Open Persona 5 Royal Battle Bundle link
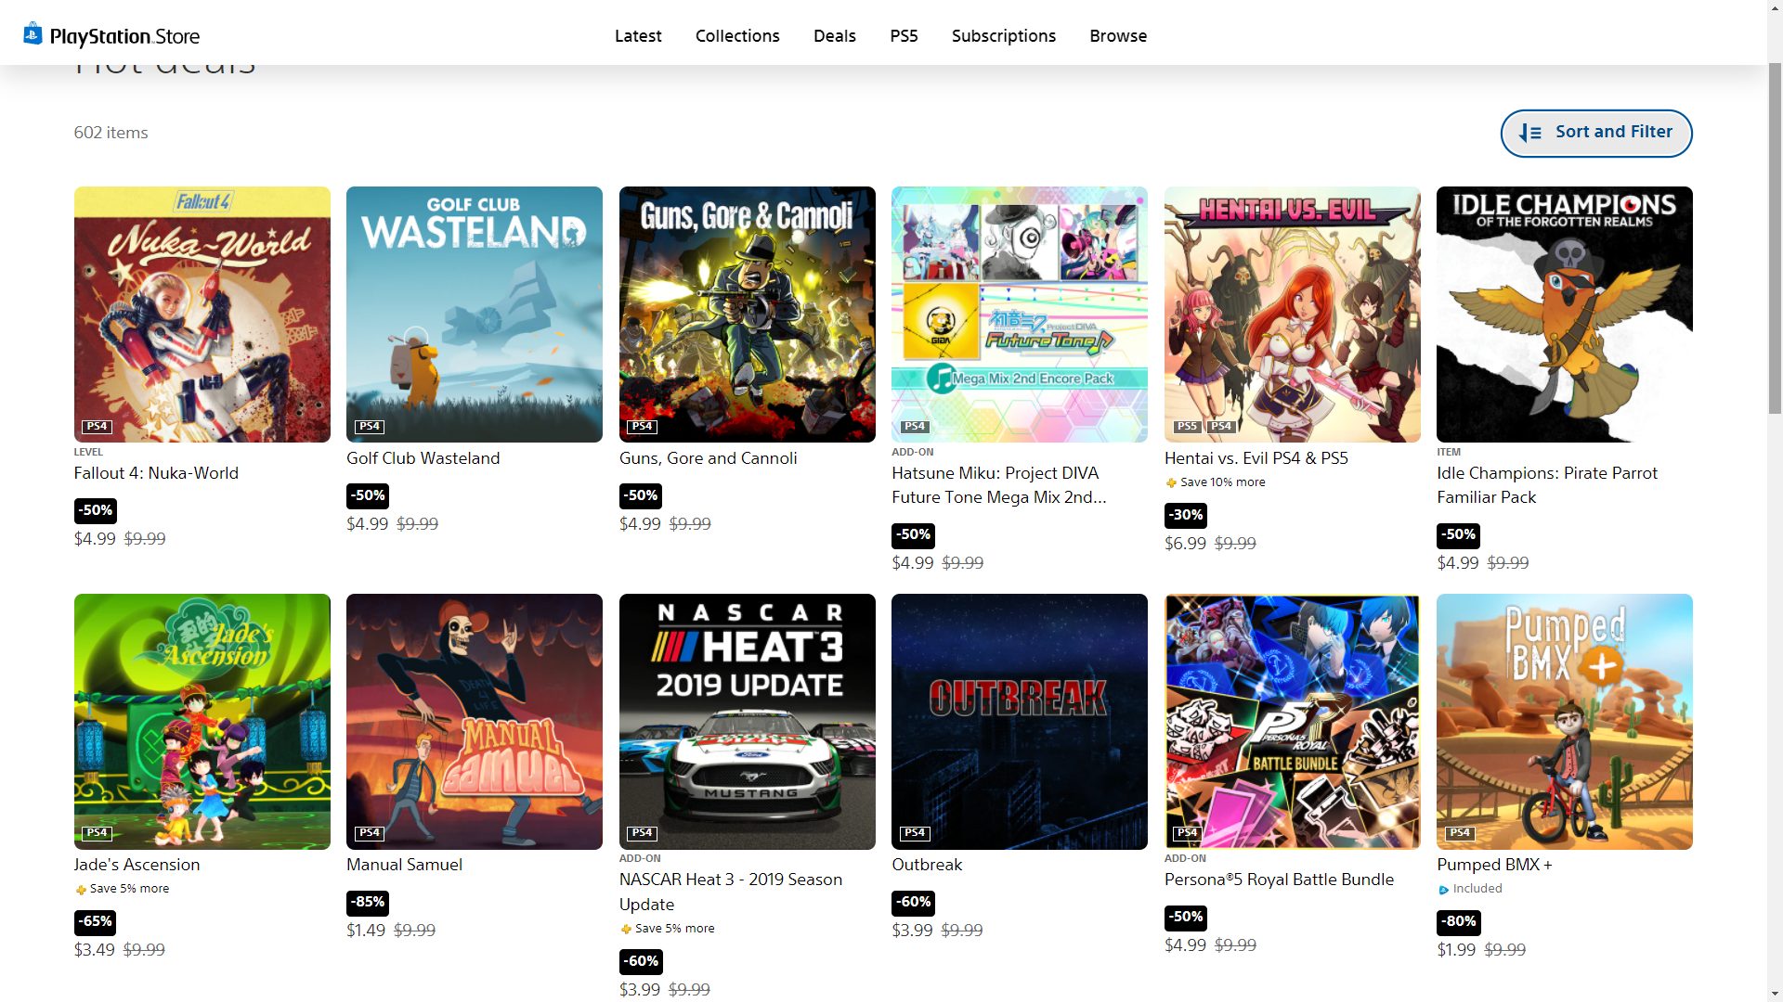This screenshot has height=1002, width=1783. coord(1279,880)
